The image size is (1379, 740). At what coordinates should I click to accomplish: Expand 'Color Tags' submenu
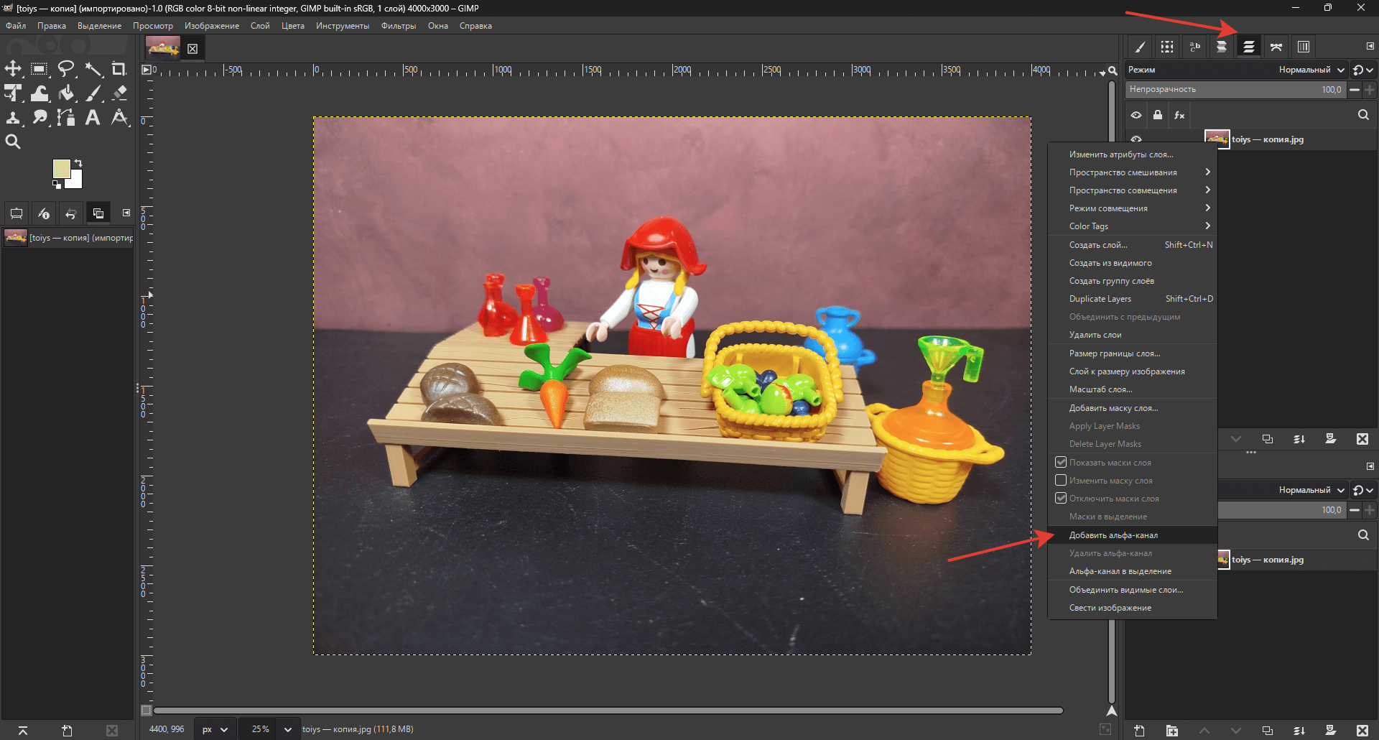coord(1133,226)
